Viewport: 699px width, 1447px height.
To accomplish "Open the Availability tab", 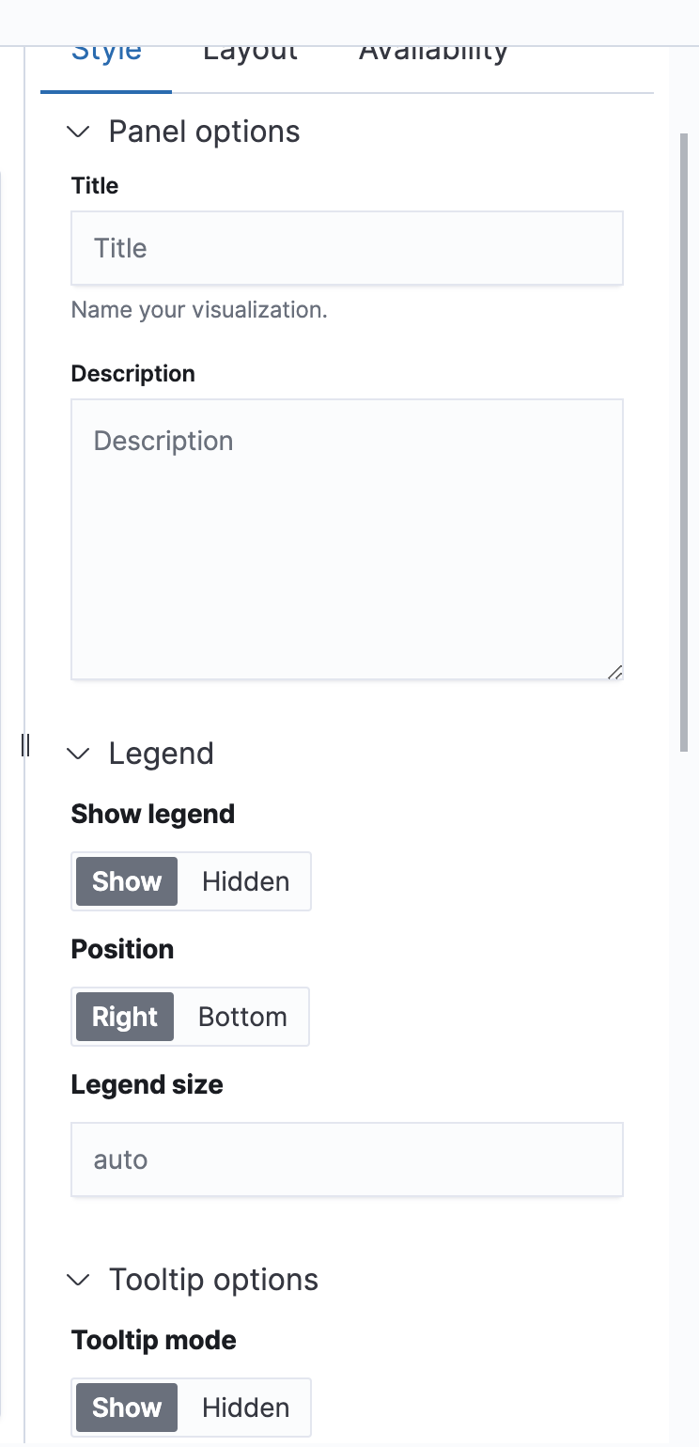I will click(432, 52).
